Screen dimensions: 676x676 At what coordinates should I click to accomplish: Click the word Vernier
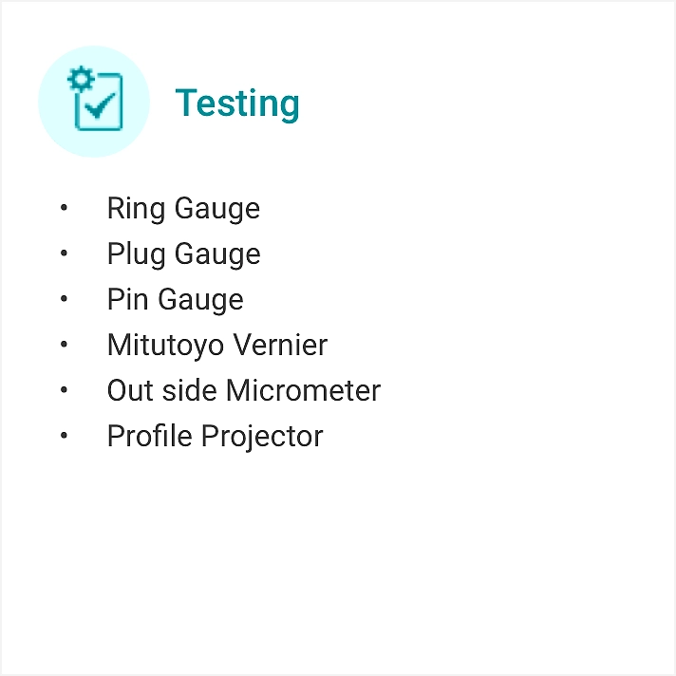coord(280,345)
